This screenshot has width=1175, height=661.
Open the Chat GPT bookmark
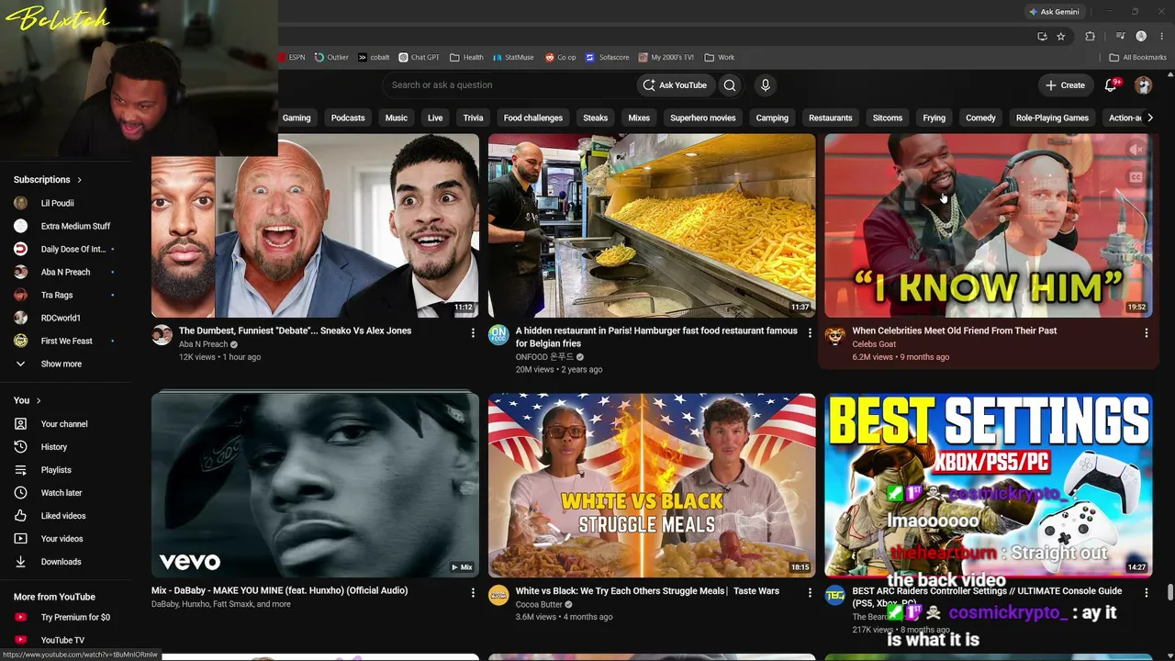[x=419, y=57]
